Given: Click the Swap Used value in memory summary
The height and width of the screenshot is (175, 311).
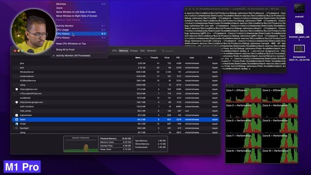Looking at the screenshot, I should [127, 149].
